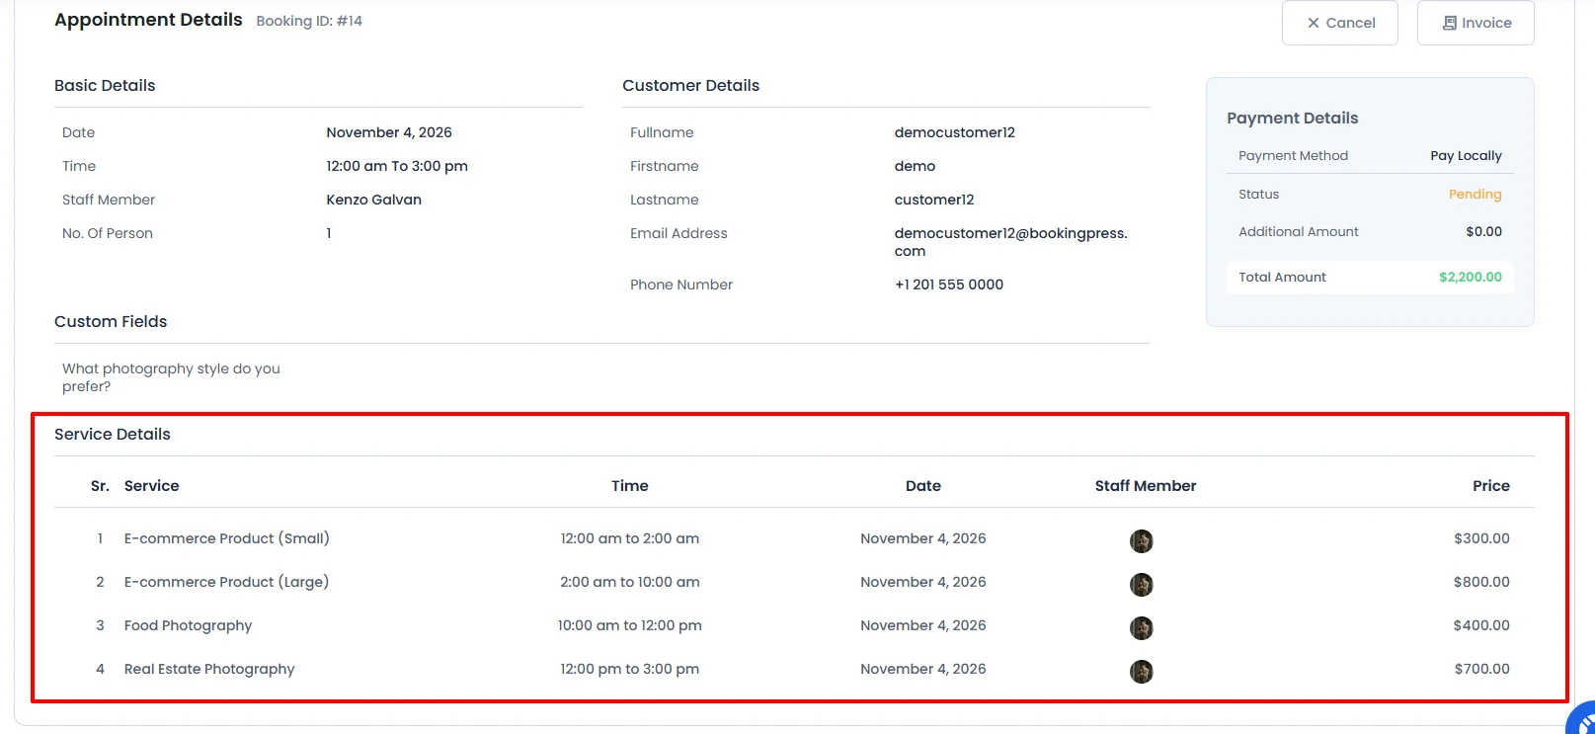The width and height of the screenshot is (1595, 734).
Task: Click the $0.00 additional amount
Action: click(x=1483, y=231)
